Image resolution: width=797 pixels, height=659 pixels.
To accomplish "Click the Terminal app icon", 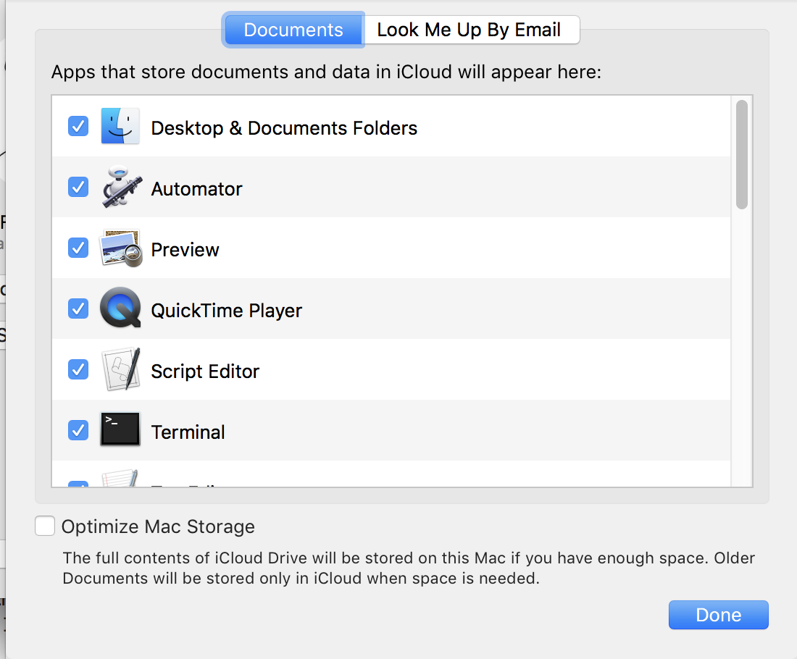I will click(x=120, y=430).
